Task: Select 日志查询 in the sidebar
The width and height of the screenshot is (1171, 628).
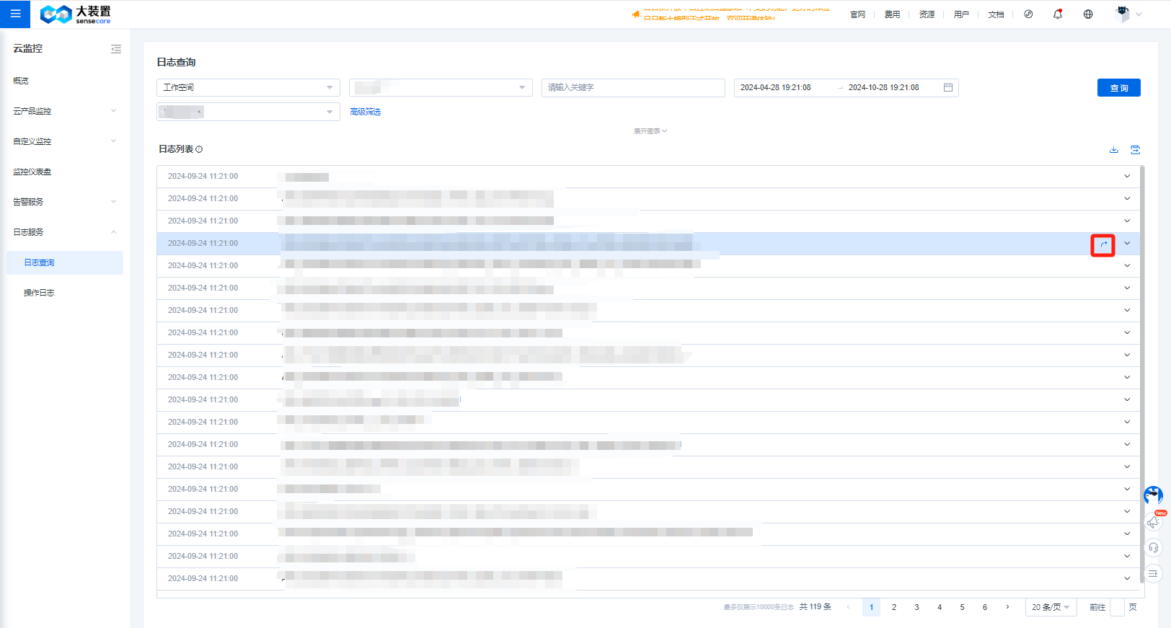Action: coord(65,262)
